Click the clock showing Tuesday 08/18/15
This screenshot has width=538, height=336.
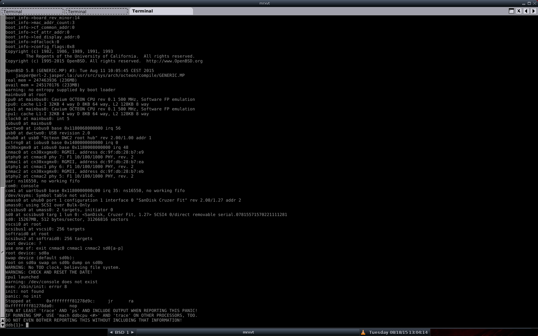coord(398,332)
